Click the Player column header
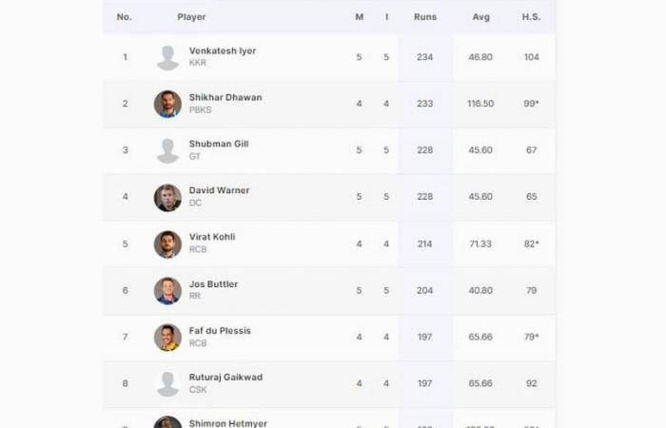Image resolution: width=666 pixels, height=428 pixels. pos(191,17)
